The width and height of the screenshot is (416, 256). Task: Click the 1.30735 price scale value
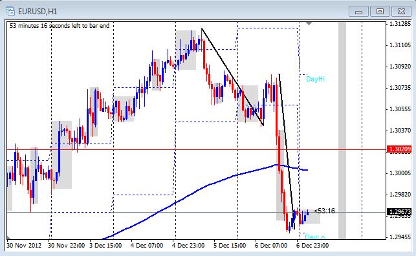pos(400,88)
